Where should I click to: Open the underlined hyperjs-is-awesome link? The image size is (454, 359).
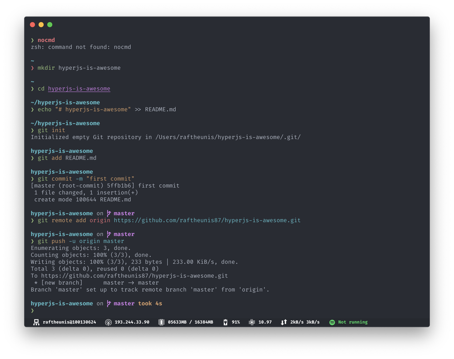pyautogui.click(x=79, y=89)
